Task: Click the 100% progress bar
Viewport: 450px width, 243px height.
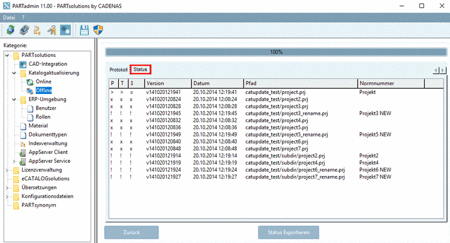Action: click(x=276, y=52)
